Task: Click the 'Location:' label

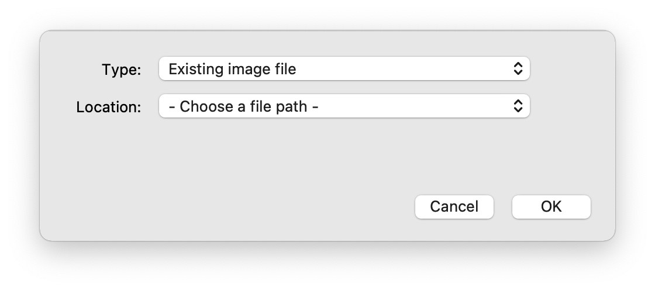Action: (109, 107)
